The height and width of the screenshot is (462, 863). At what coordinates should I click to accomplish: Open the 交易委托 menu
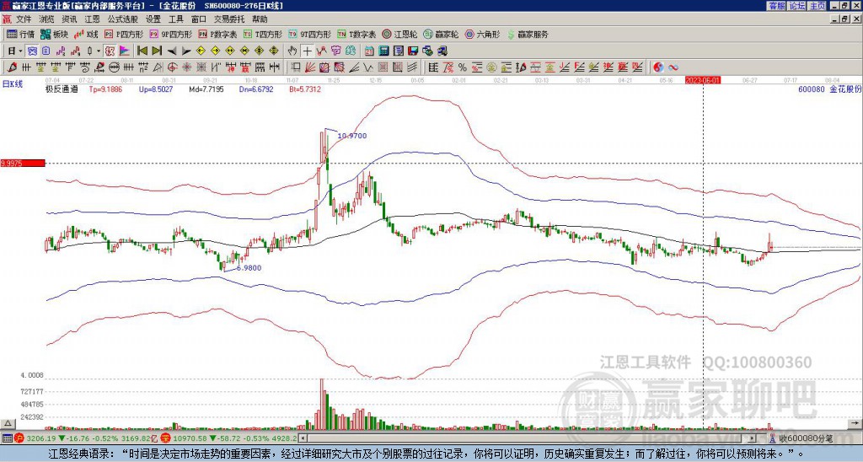click(x=229, y=19)
